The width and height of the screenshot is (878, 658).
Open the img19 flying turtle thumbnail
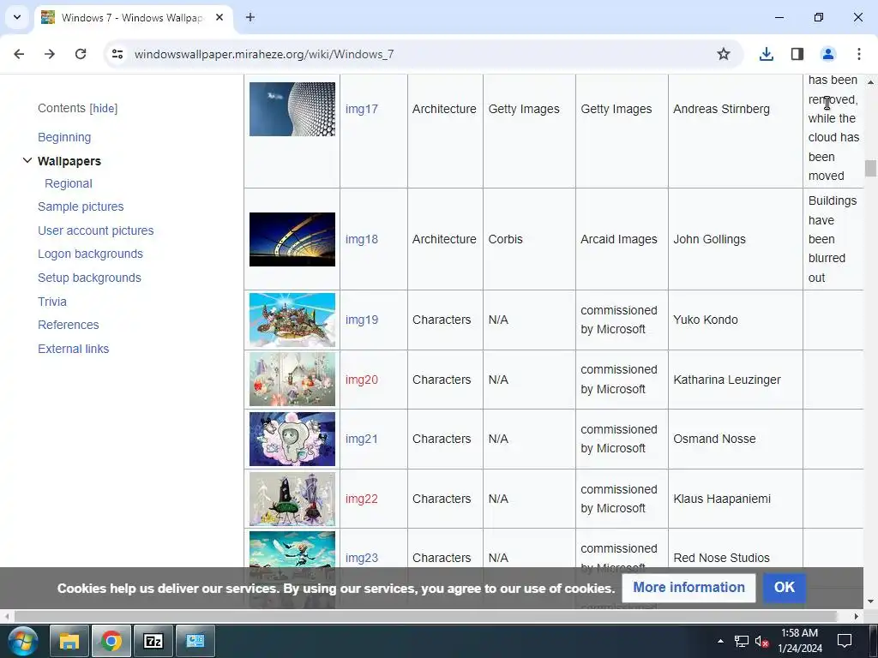tap(292, 320)
